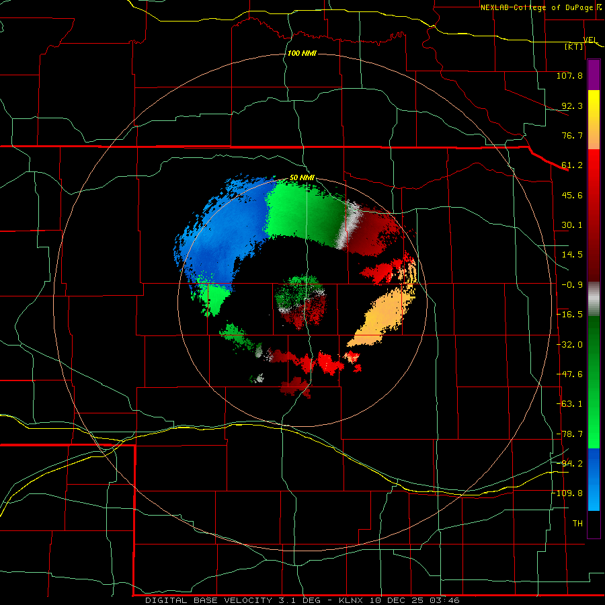
Task: Select the 61.2 scale value
Action: point(572,165)
